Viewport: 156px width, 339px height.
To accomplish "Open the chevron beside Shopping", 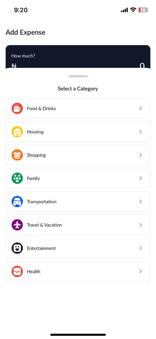I will pyautogui.click(x=140, y=155).
